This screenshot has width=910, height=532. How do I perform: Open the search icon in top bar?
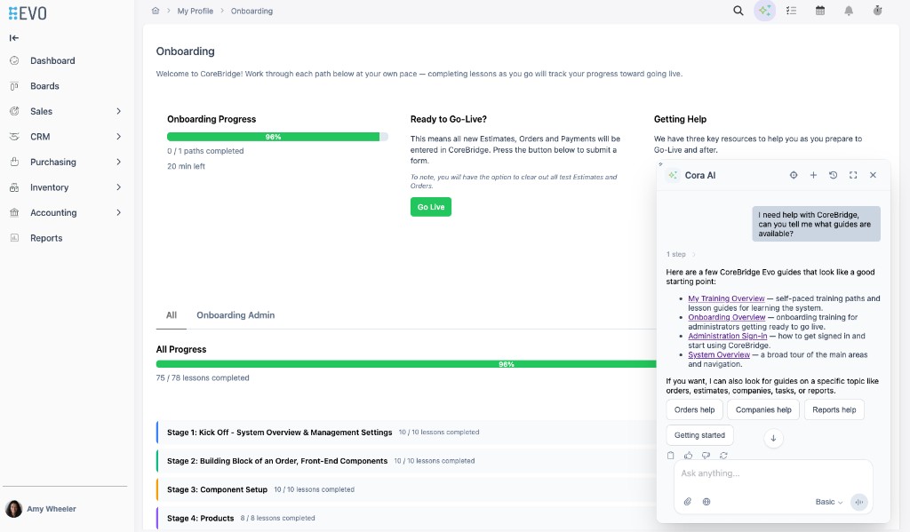[738, 11]
